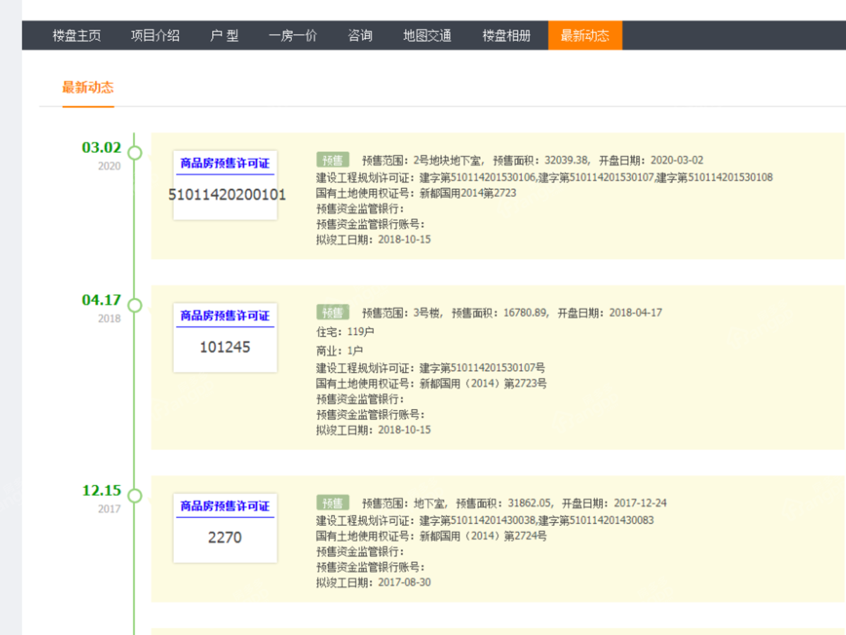
Task: Select the active 最新动态 nav tab
Action: 585,35
